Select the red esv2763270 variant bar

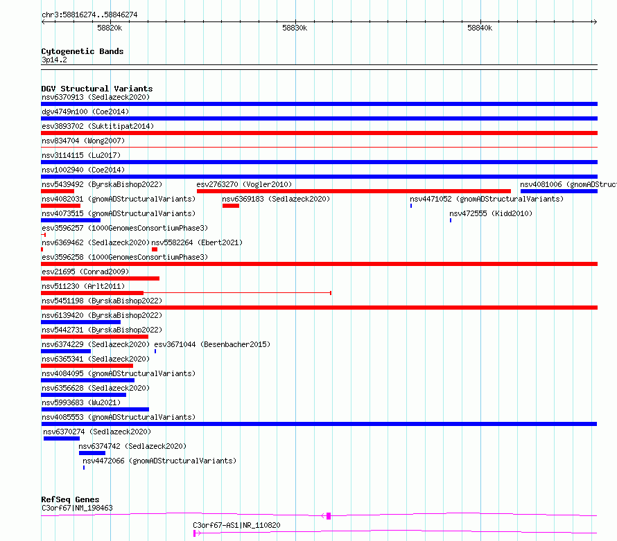click(354, 191)
